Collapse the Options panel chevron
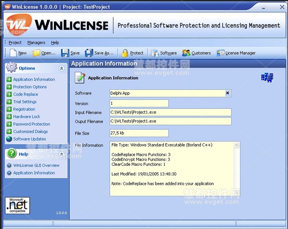The image size is (288, 229). click(x=62, y=68)
